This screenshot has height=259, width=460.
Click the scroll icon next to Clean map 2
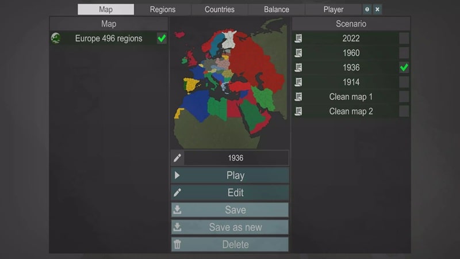tap(298, 111)
